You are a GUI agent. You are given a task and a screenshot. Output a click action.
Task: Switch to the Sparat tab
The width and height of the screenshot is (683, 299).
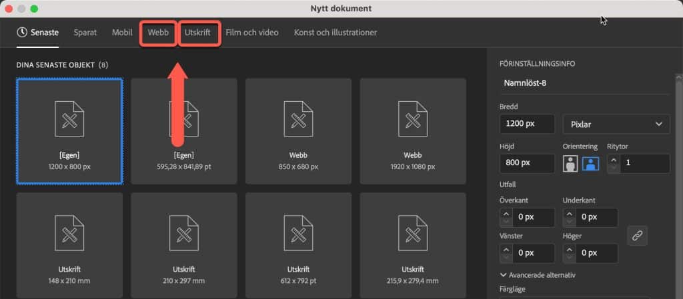pos(85,33)
